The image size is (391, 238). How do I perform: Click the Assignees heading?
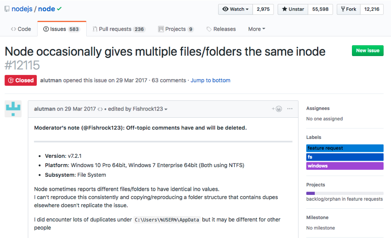318,108
